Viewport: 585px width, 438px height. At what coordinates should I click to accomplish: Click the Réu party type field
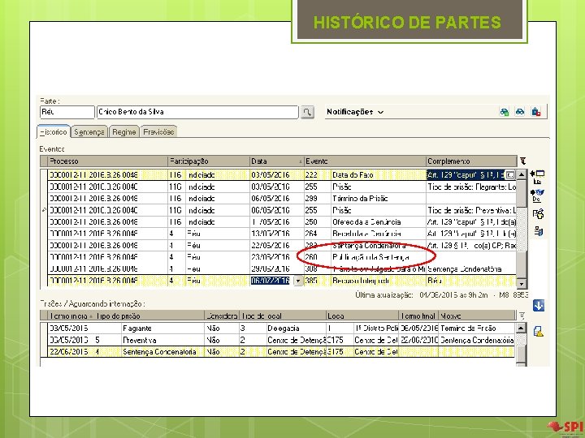click(x=67, y=112)
